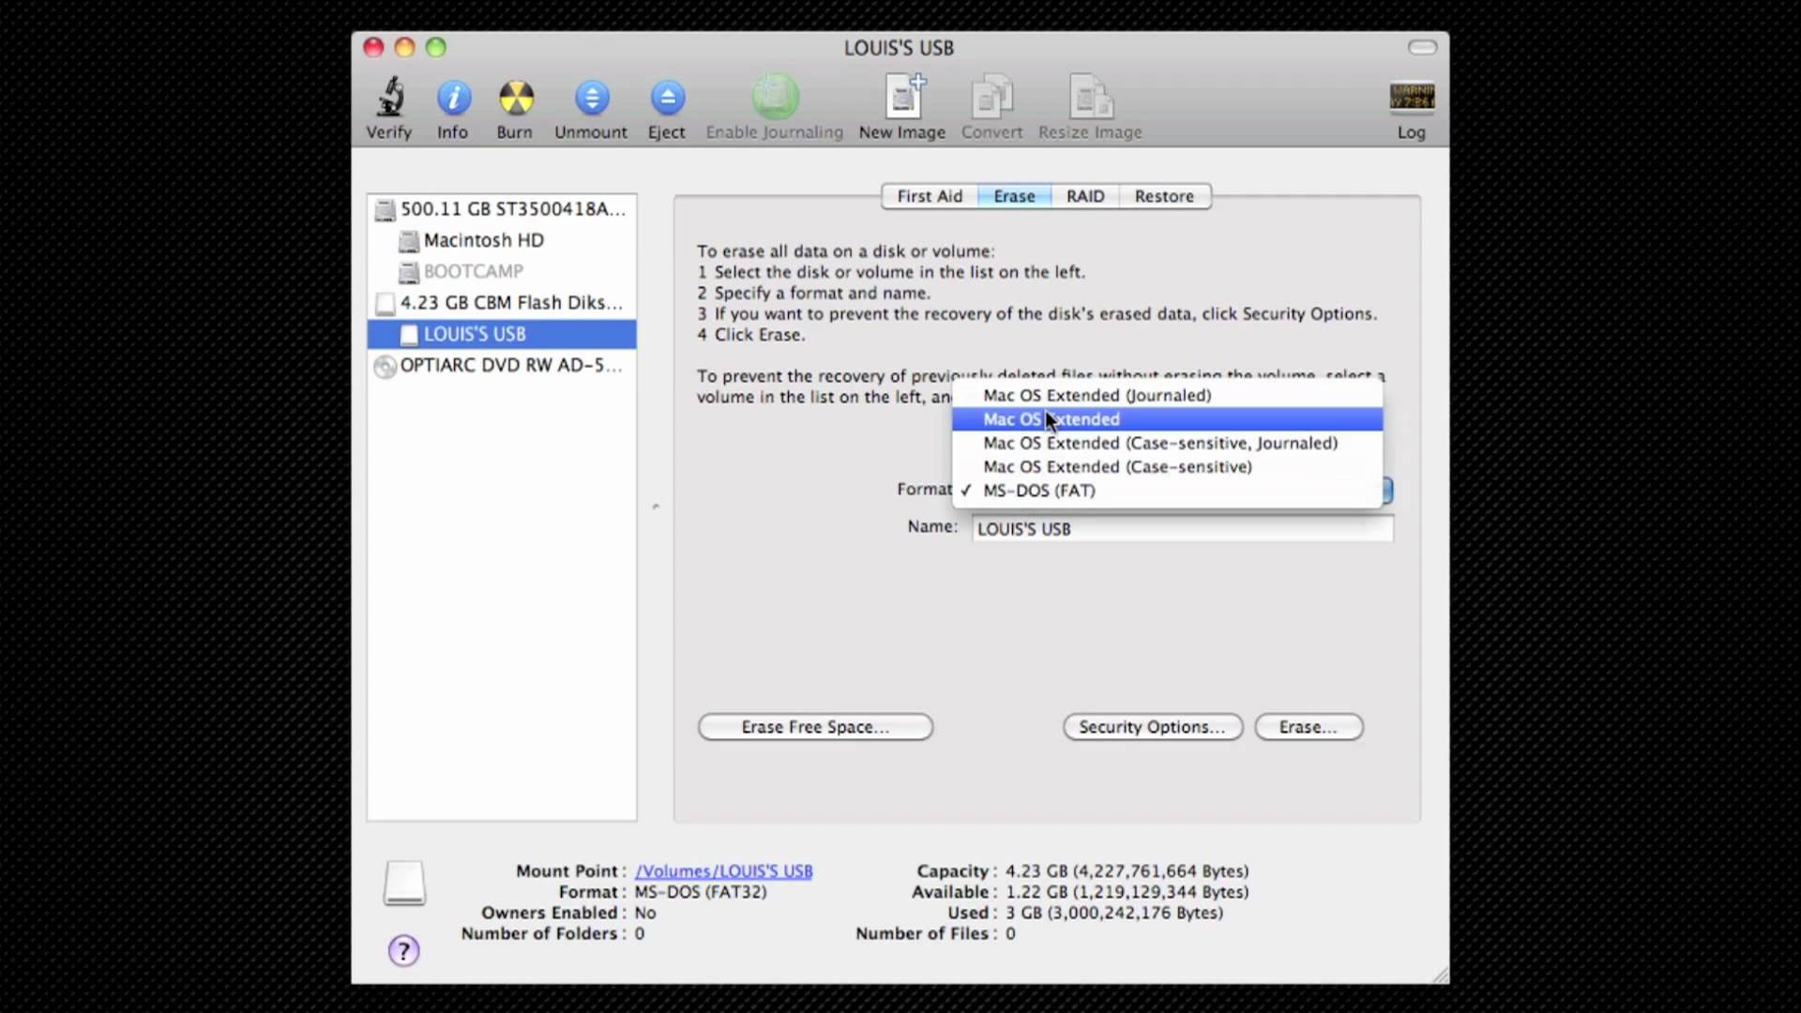This screenshot has width=1801, height=1013.
Task: Open the disk utility Log
Action: click(x=1411, y=106)
